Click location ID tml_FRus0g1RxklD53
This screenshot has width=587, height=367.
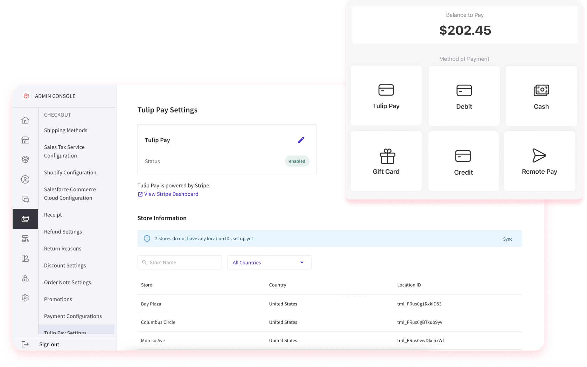click(419, 304)
